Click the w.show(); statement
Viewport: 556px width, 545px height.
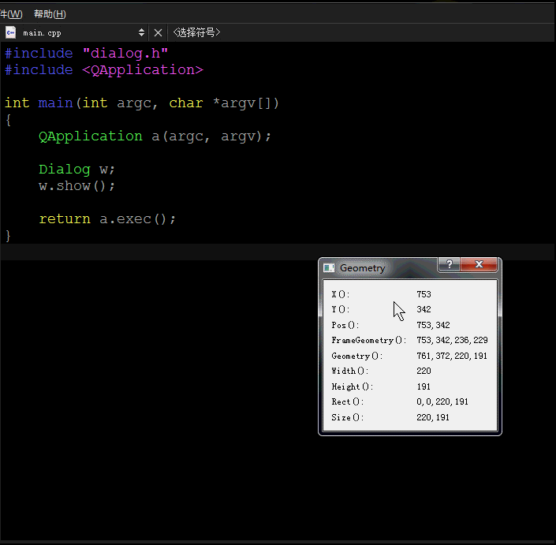(76, 186)
